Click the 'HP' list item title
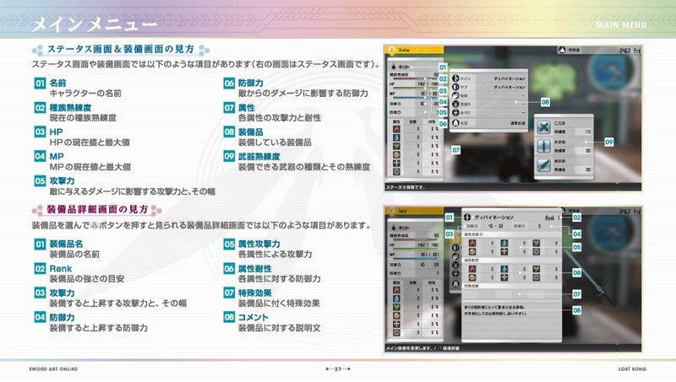The width and height of the screenshot is (676, 382). point(56,132)
